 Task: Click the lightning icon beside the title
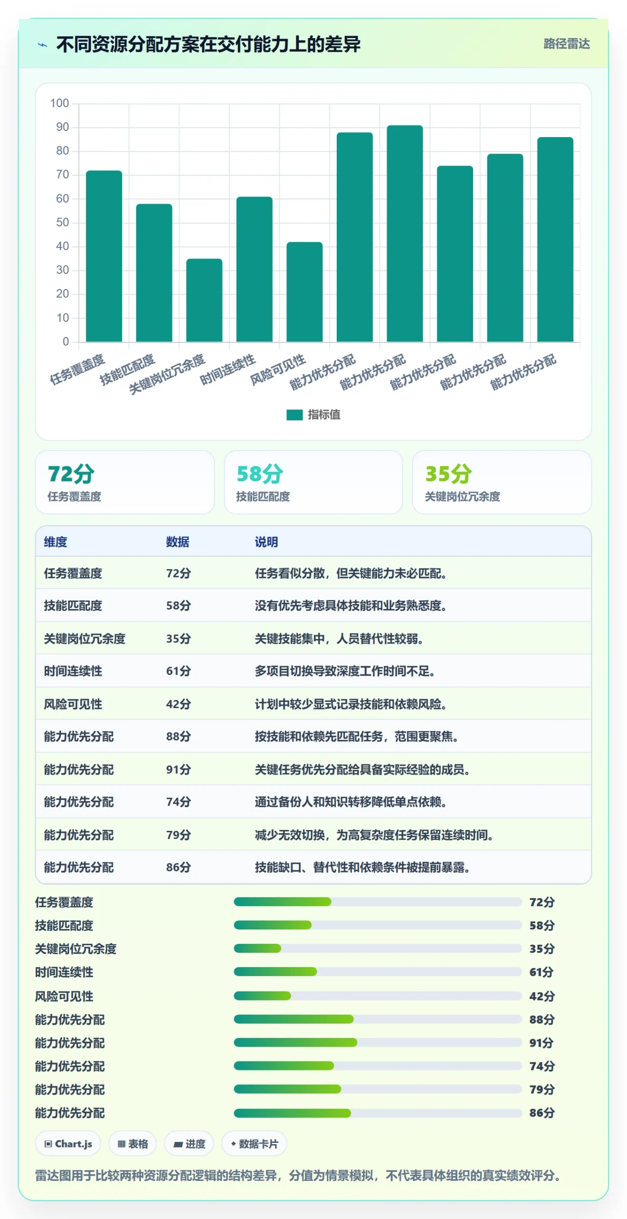point(43,45)
